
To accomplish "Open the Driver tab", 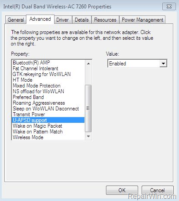I will [62, 20].
